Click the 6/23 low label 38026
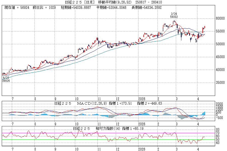 (x=6, y=81)
